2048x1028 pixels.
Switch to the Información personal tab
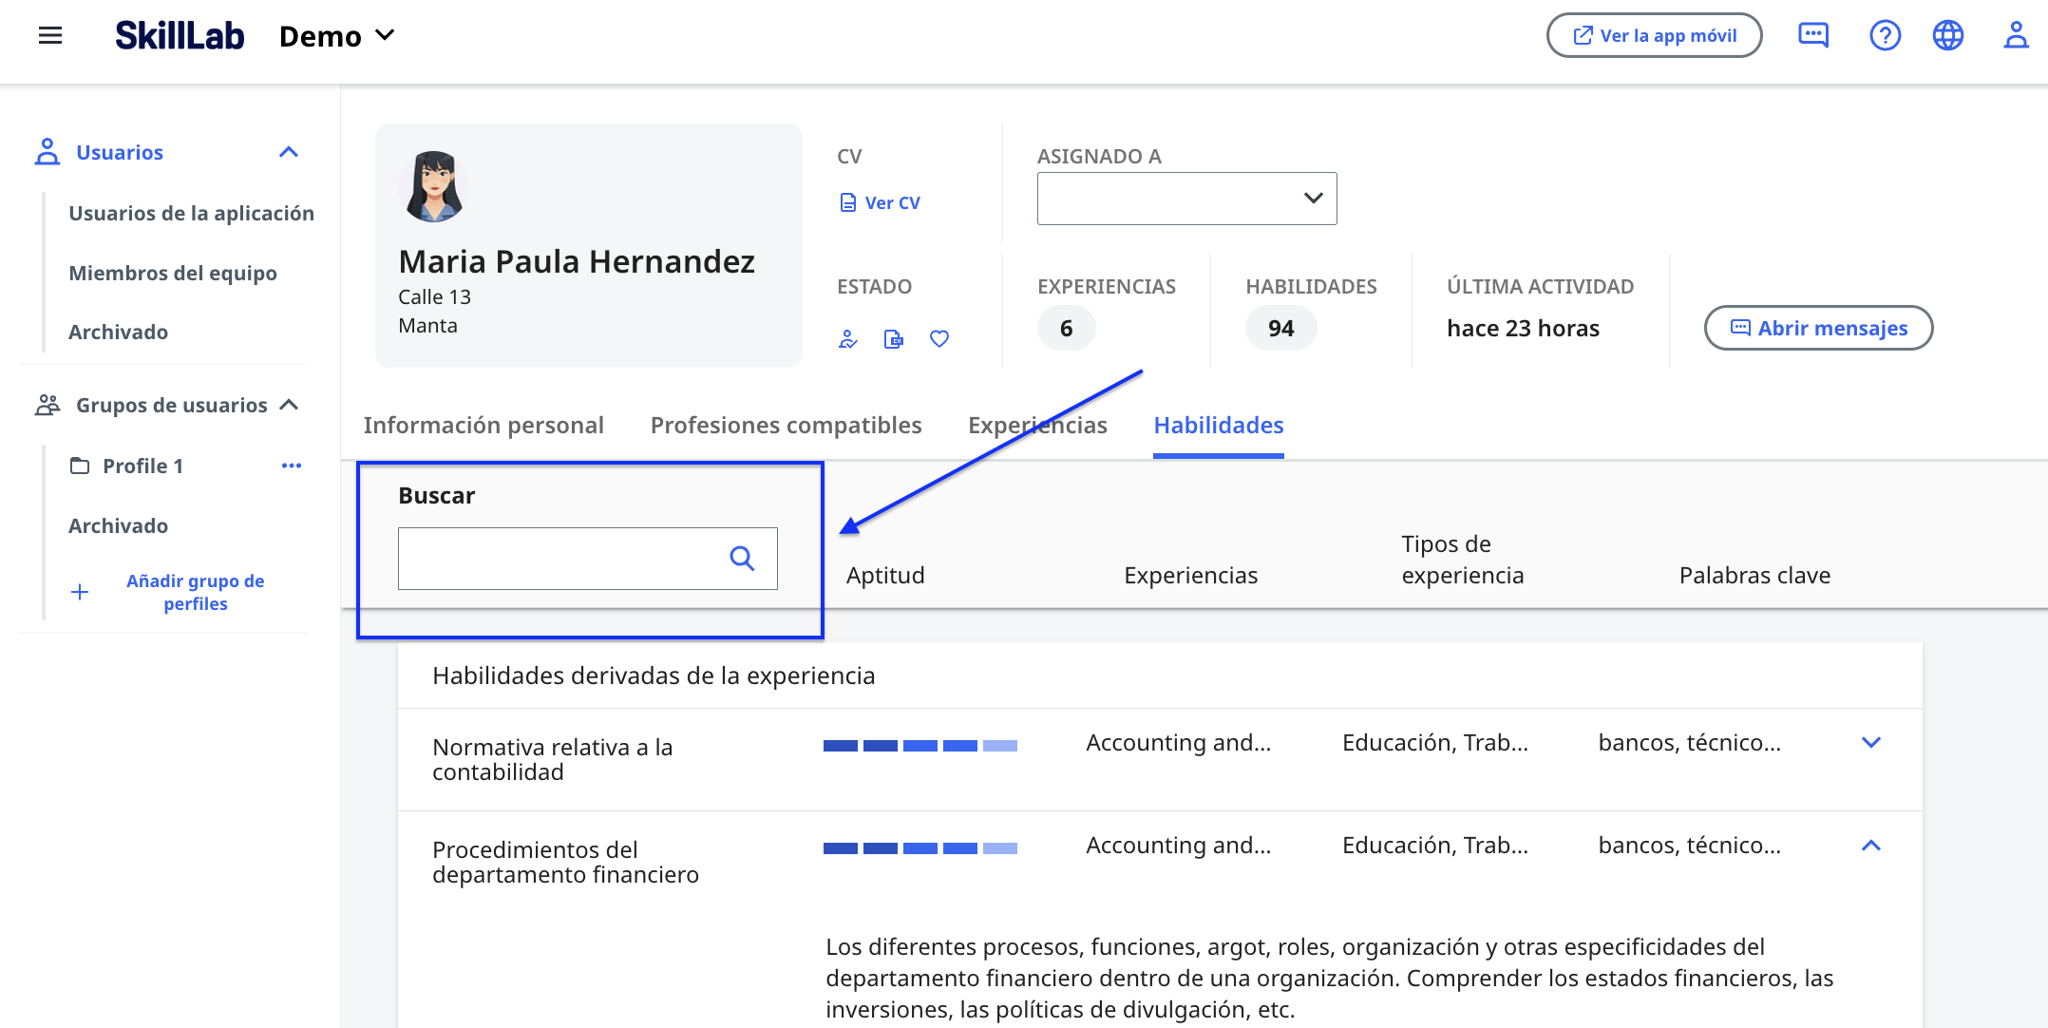(484, 425)
